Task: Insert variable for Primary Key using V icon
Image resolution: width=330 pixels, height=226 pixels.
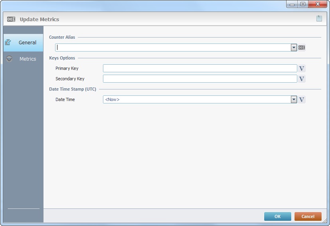Action: coord(302,68)
